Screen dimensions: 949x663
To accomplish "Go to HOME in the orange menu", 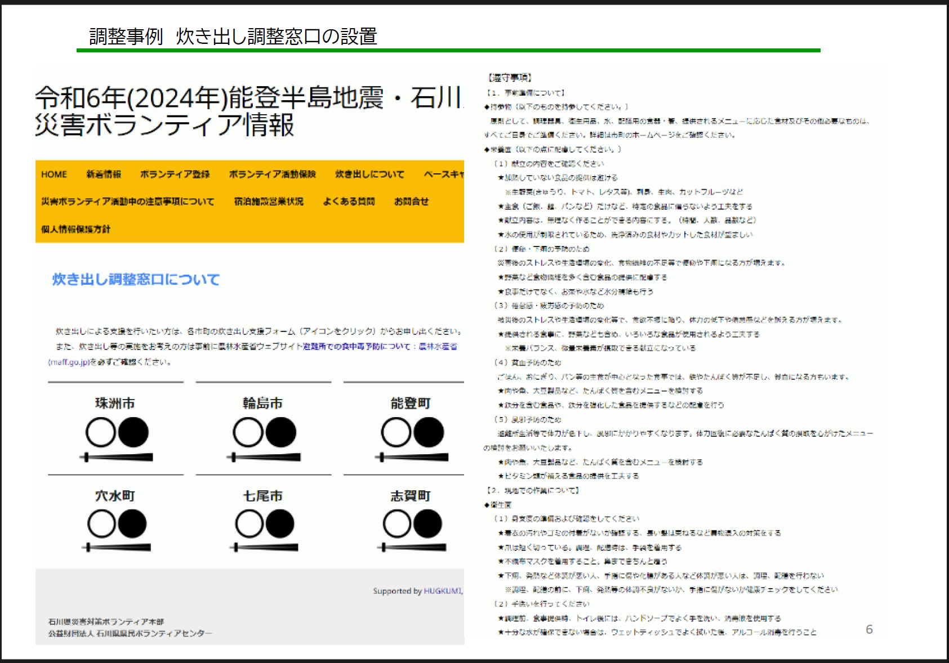I will pos(54,174).
